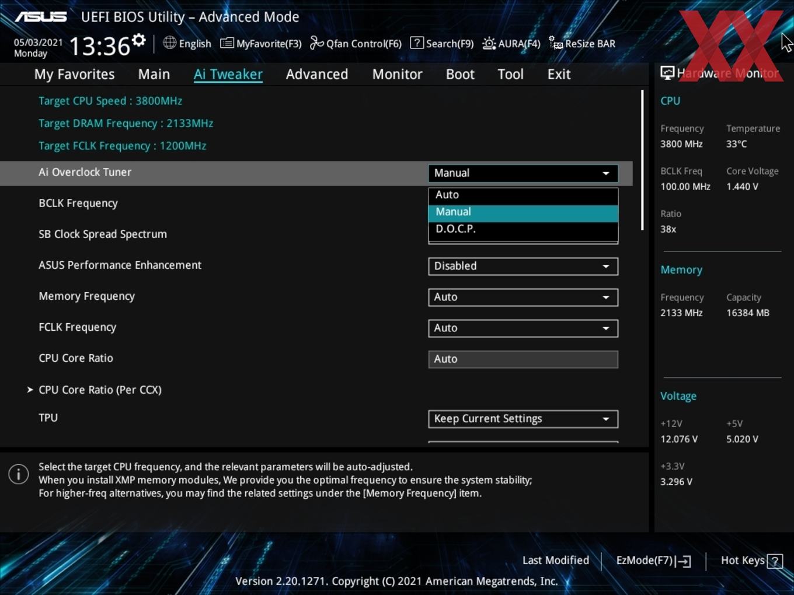Click EzMode(F7) text button
The image size is (794, 595).
[x=645, y=561]
